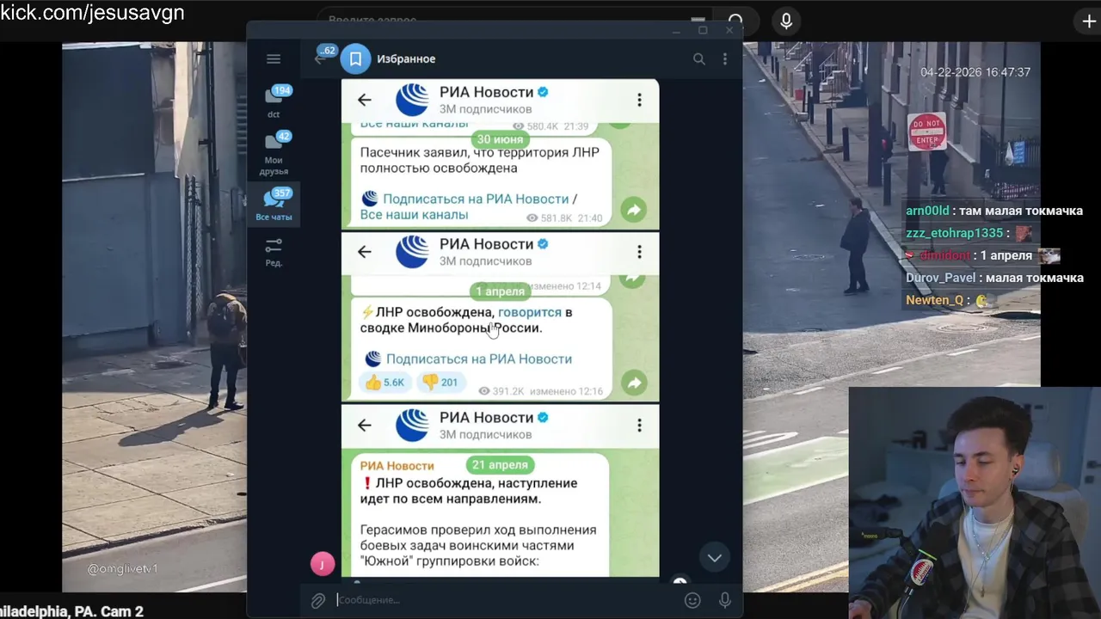Image resolution: width=1101 pixels, height=619 pixels.
Task: Click the thumbs down 201 reaction
Action: click(440, 383)
